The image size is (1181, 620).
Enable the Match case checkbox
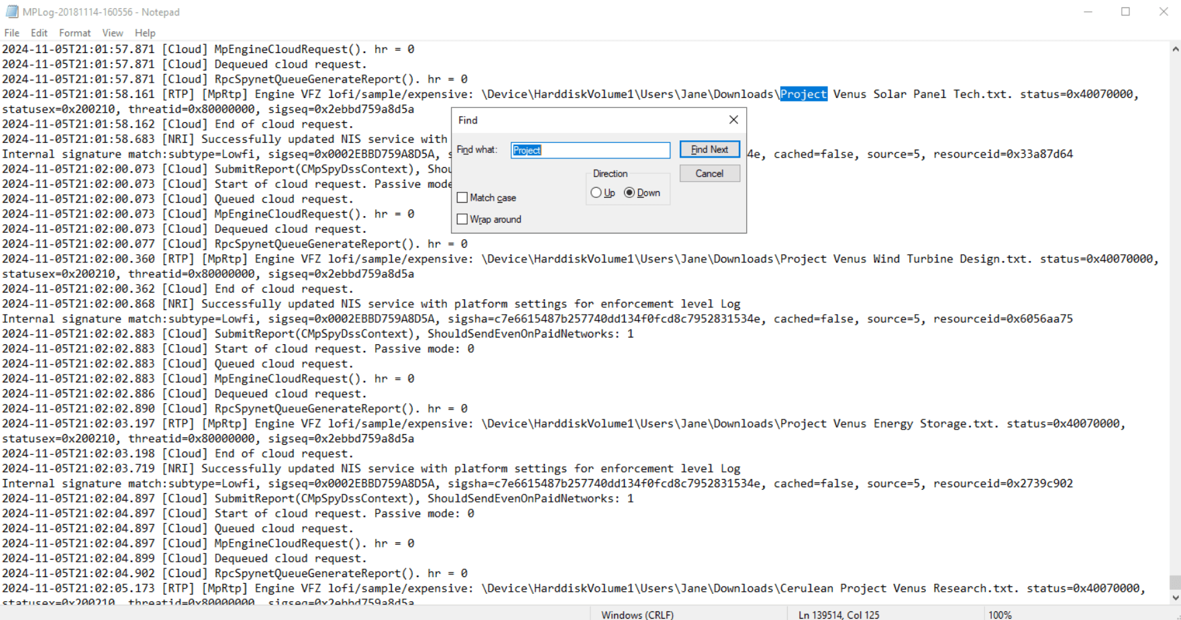coord(462,198)
